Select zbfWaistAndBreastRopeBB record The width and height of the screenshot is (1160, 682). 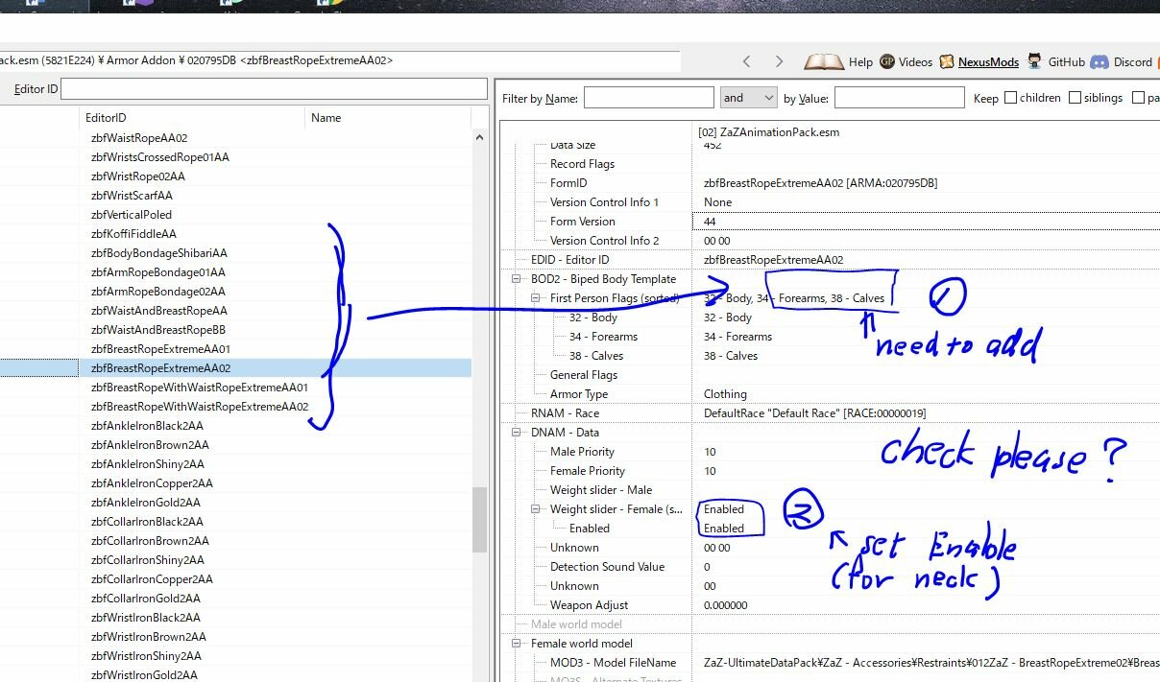click(x=158, y=330)
